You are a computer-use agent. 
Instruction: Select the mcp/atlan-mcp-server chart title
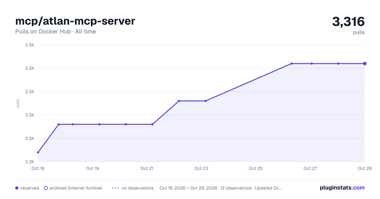point(75,21)
